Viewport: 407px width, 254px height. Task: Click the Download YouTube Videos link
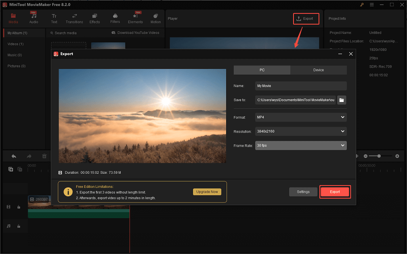pyautogui.click(x=135, y=33)
